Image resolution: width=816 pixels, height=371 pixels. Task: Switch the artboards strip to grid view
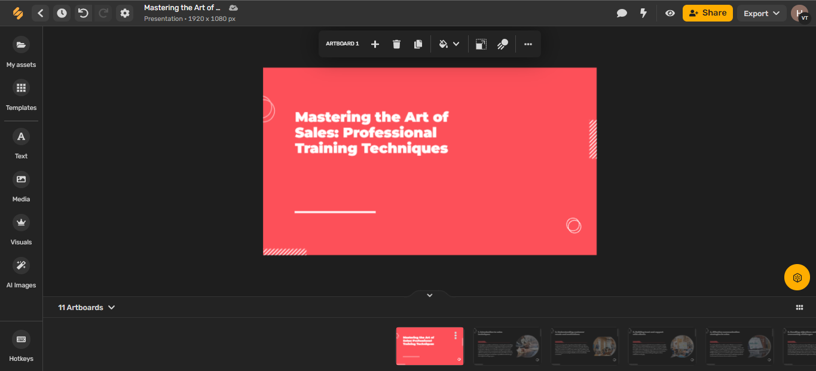click(x=799, y=307)
